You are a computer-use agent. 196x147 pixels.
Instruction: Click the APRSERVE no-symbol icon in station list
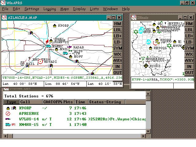click(x=8, y=114)
